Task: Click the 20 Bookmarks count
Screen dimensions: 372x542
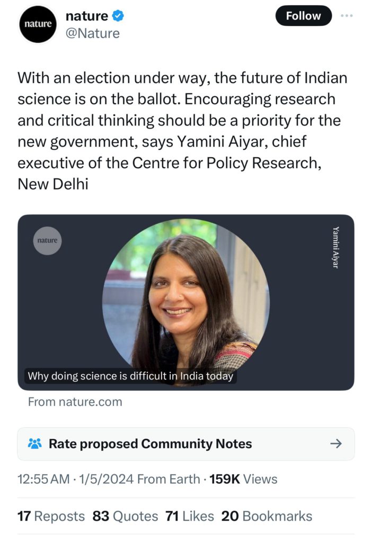Action: (267, 516)
